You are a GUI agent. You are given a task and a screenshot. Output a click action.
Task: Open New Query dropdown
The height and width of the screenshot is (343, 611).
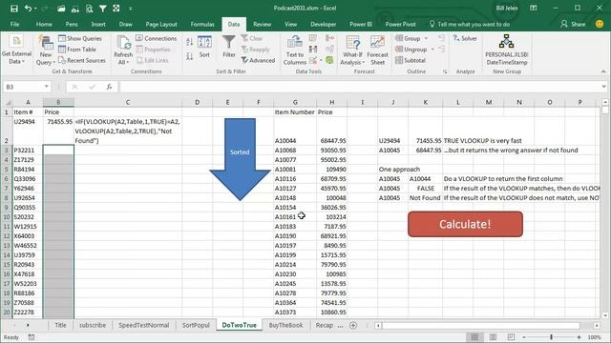pyautogui.click(x=46, y=50)
